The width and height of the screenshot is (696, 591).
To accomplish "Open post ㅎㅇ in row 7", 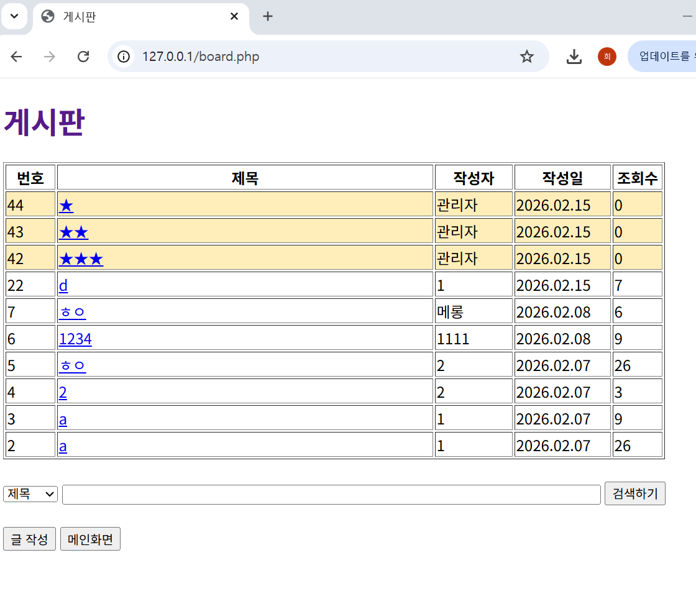I will pos(72,312).
